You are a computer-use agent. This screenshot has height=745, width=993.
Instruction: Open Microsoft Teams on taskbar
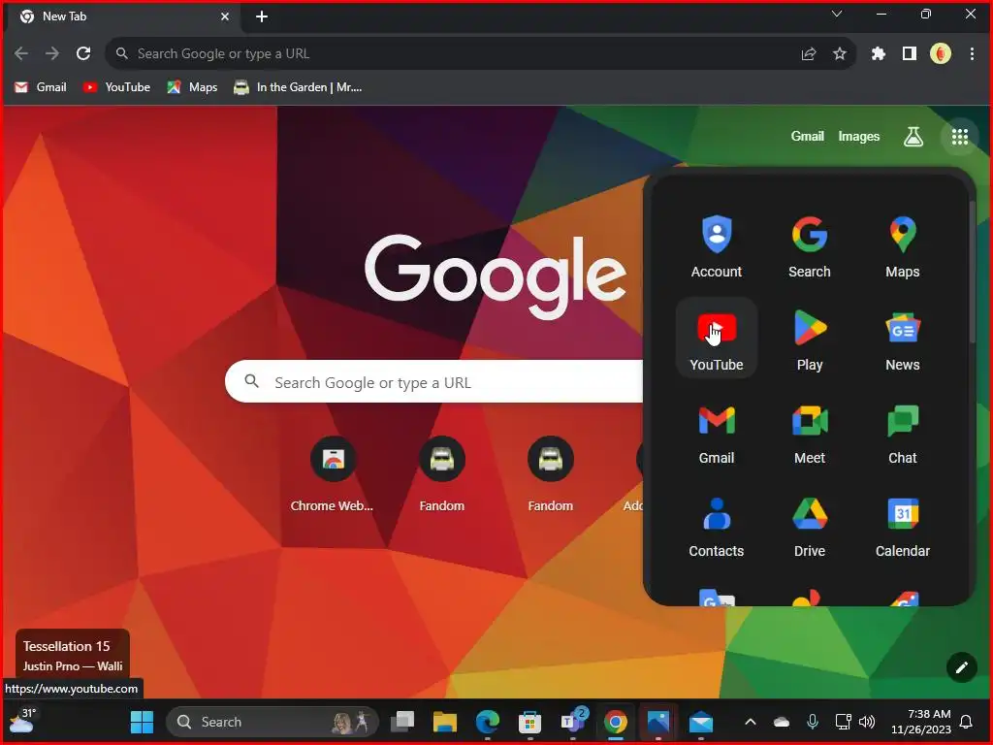[572, 722]
